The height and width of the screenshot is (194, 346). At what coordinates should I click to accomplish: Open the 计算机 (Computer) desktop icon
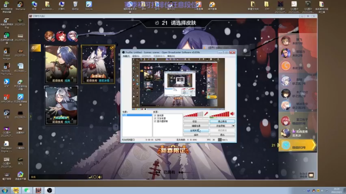[x=61, y=6]
